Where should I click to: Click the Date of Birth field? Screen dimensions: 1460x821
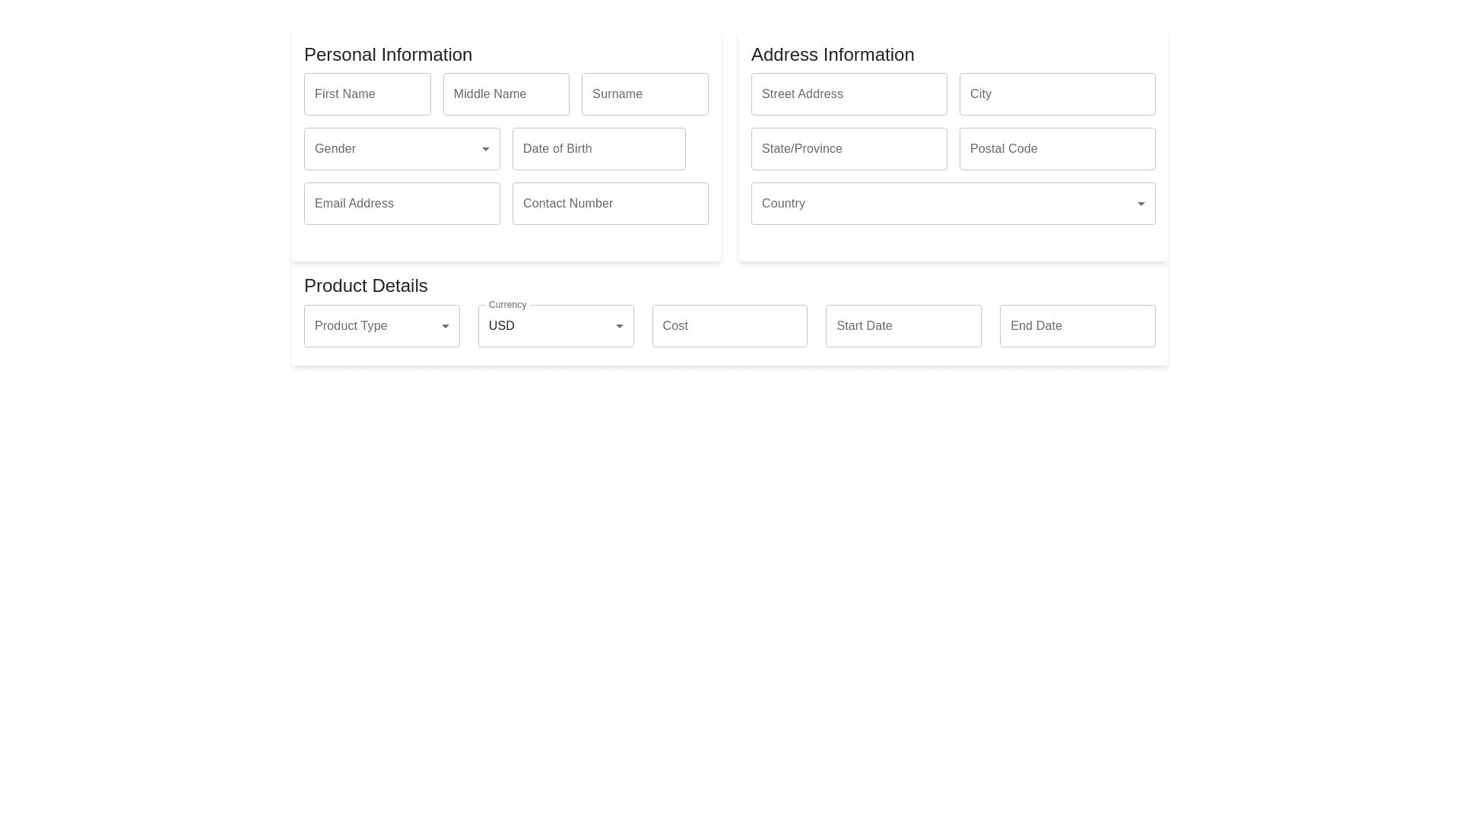pos(598,149)
